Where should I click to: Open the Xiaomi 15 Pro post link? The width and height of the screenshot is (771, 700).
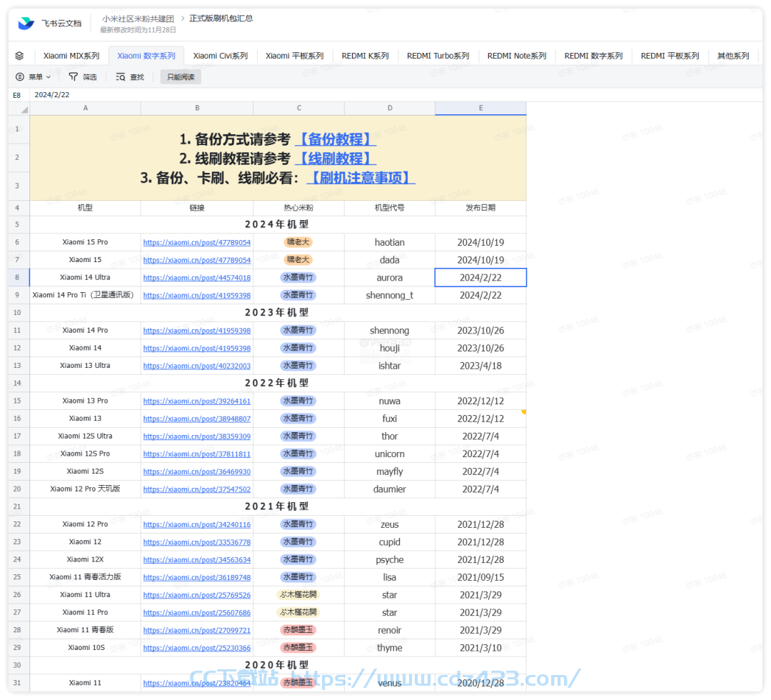tap(197, 243)
